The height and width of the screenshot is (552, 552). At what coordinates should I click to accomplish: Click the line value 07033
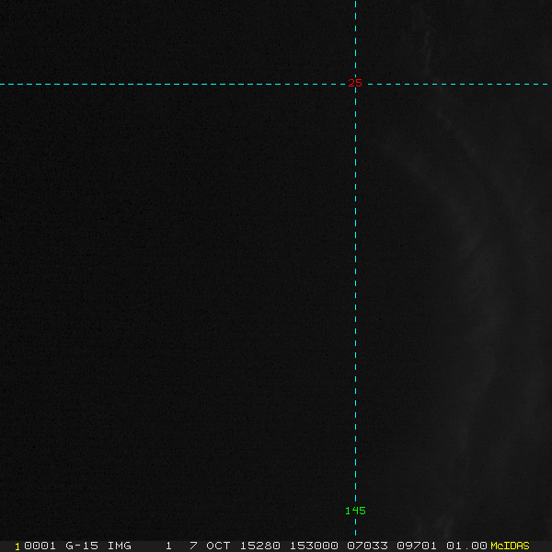(x=367, y=546)
